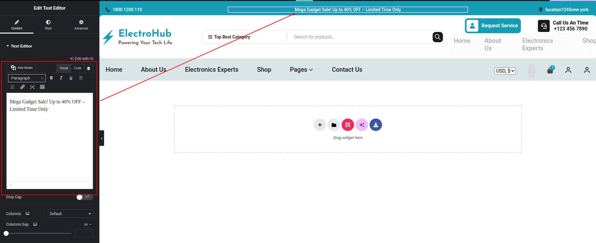
Task: Open the Columns Default dropdown
Action: (71, 214)
